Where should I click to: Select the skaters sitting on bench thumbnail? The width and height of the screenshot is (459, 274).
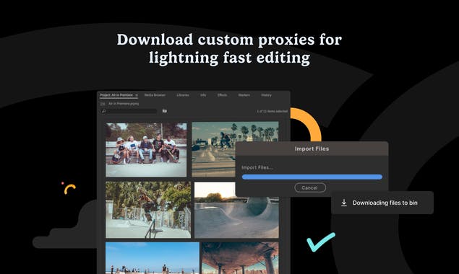click(x=146, y=150)
